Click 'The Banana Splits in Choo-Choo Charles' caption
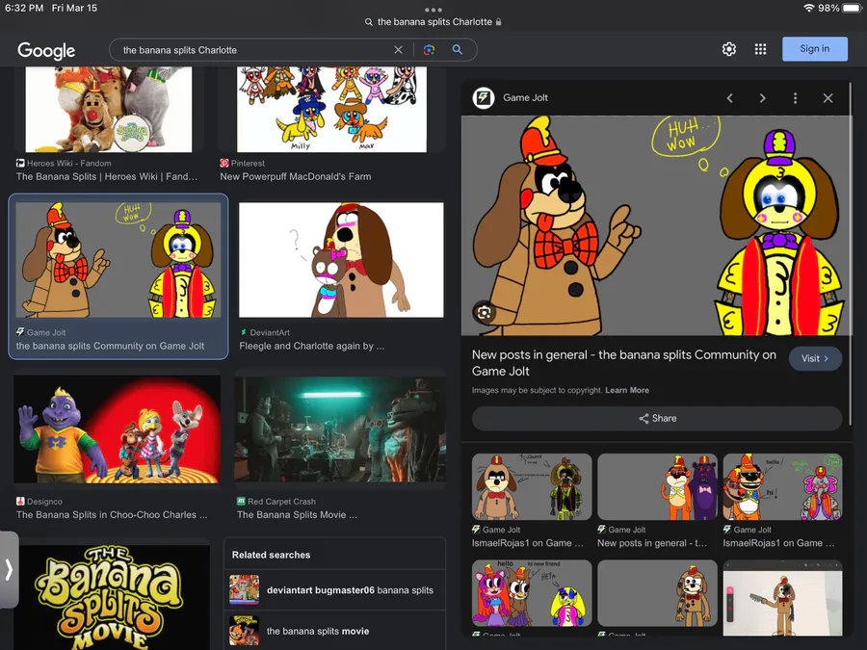Screen dimensions: 867x650 tap(112, 514)
